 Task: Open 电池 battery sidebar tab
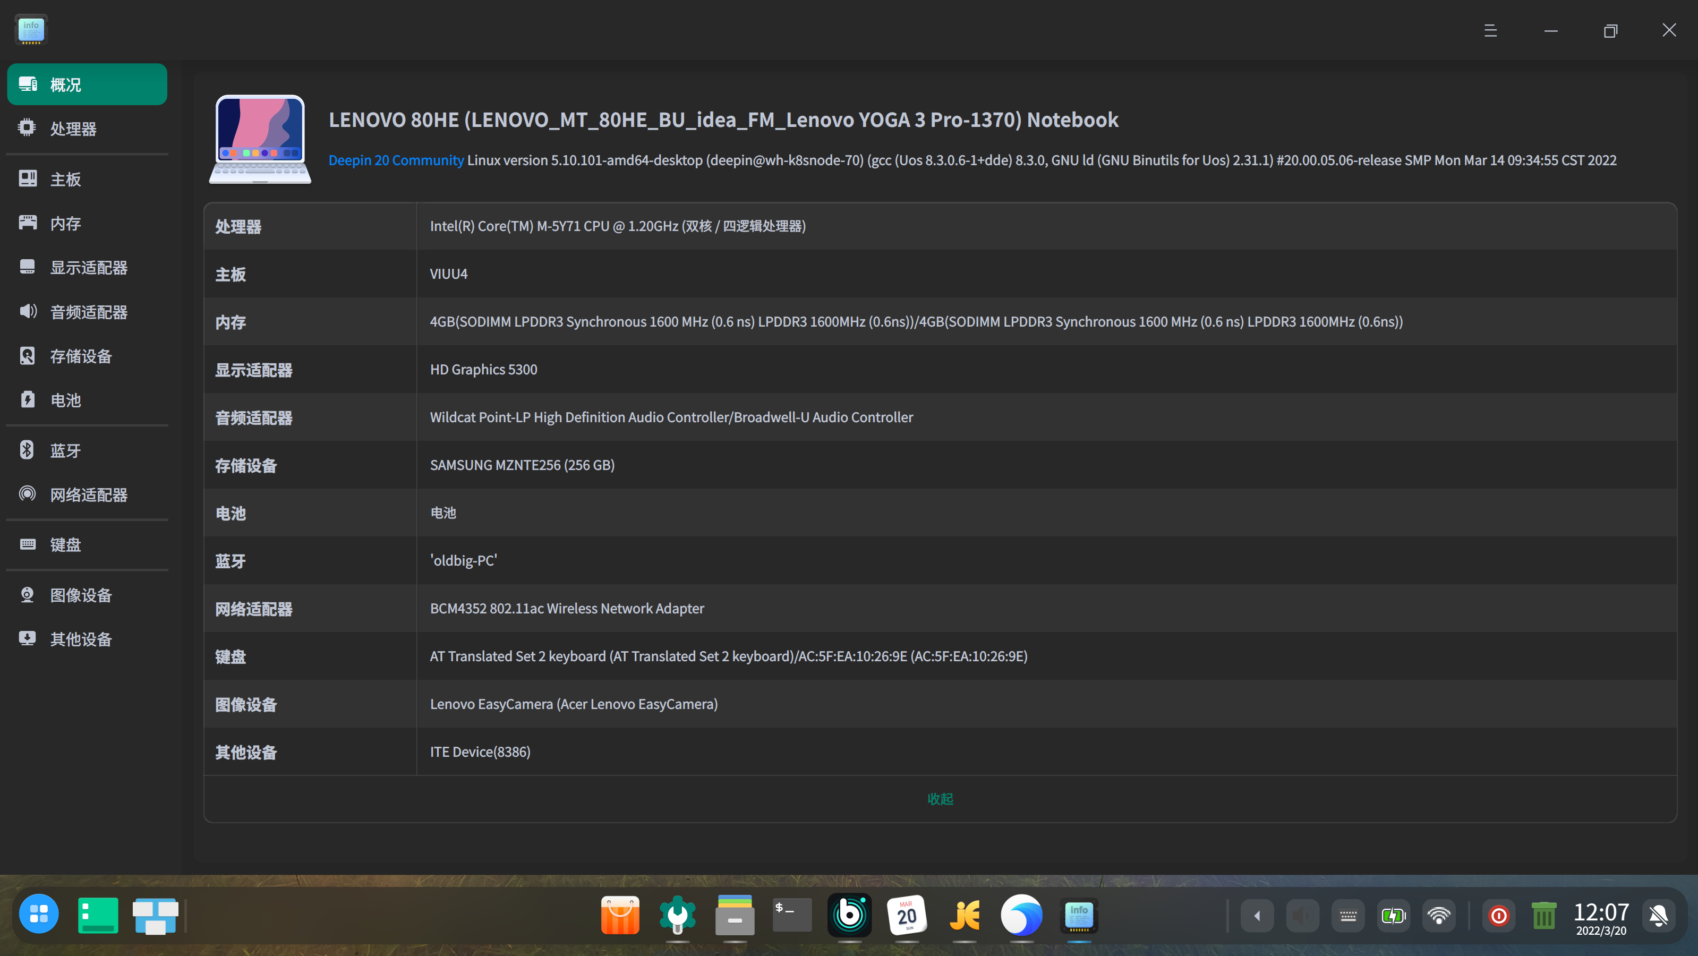65,399
